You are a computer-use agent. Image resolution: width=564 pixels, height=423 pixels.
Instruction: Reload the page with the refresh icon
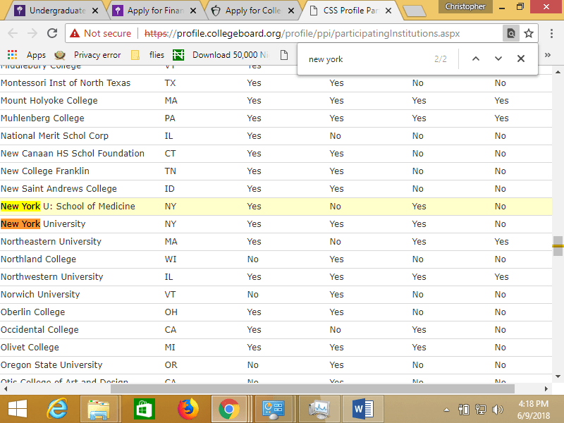pos(52,33)
